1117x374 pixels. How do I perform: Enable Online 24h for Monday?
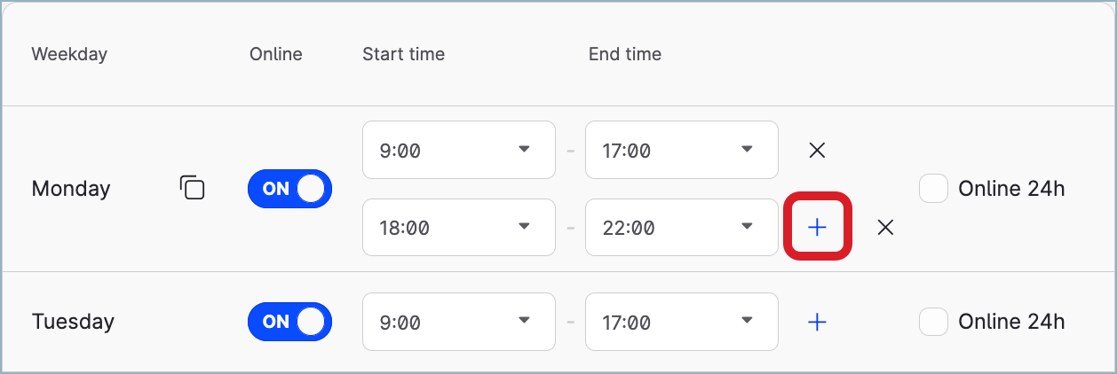[x=933, y=188]
